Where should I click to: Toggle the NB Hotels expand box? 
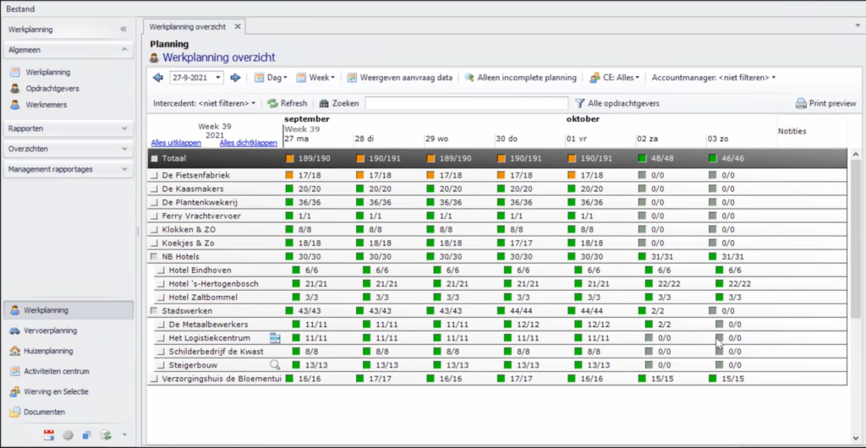(154, 257)
